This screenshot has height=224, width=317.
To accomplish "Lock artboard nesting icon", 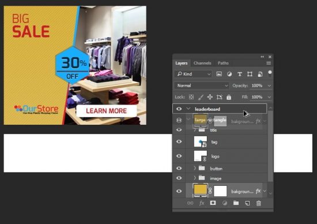I will click(x=220, y=97).
